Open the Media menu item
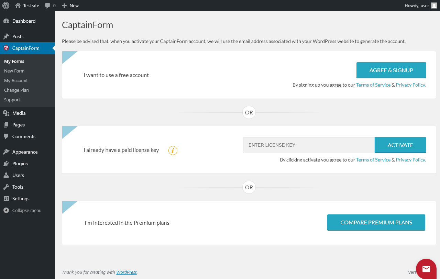This screenshot has width=440, height=279. [27, 113]
